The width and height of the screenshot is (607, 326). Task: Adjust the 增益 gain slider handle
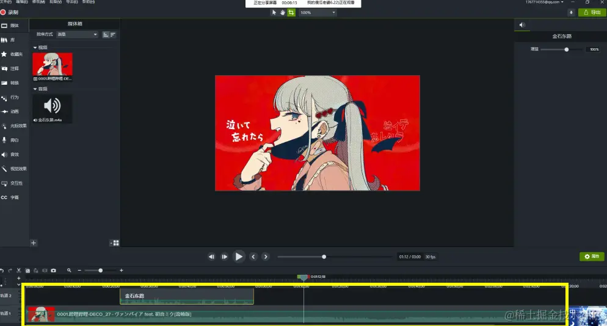click(x=567, y=49)
